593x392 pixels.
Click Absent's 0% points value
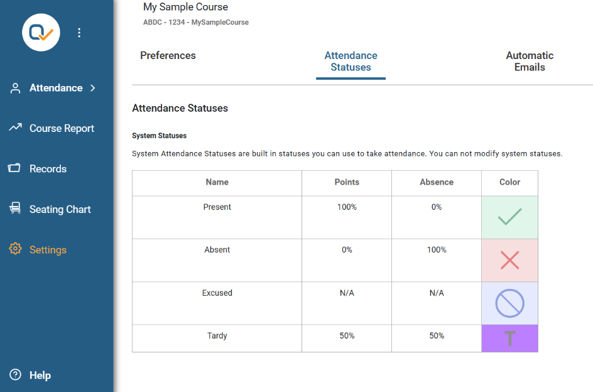[347, 250]
